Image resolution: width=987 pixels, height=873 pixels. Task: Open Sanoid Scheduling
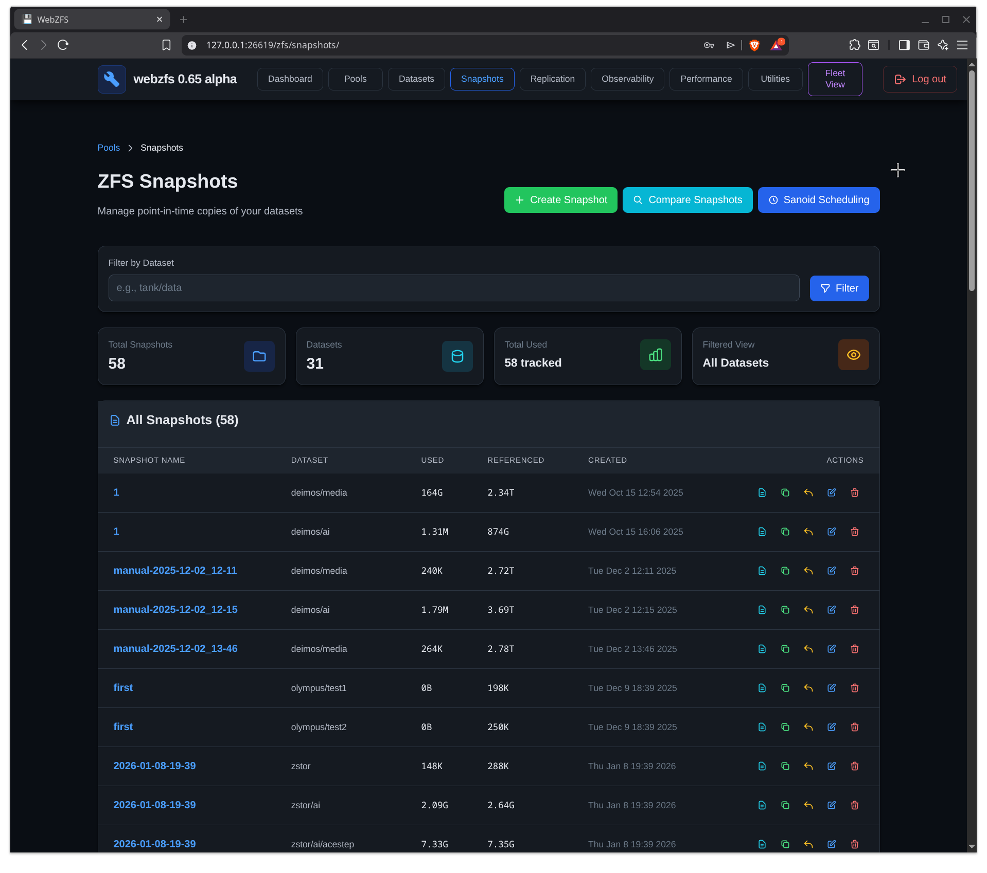click(x=818, y=200)
